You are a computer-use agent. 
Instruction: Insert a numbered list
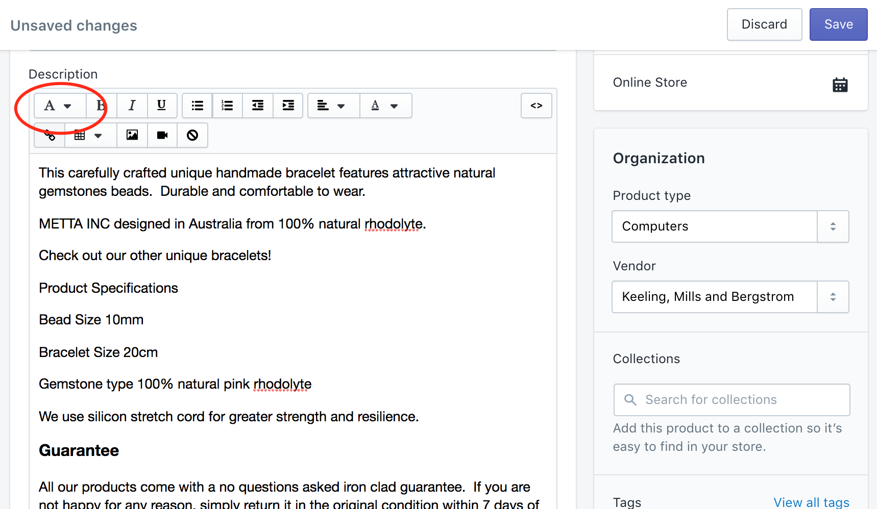click(227, 106)
